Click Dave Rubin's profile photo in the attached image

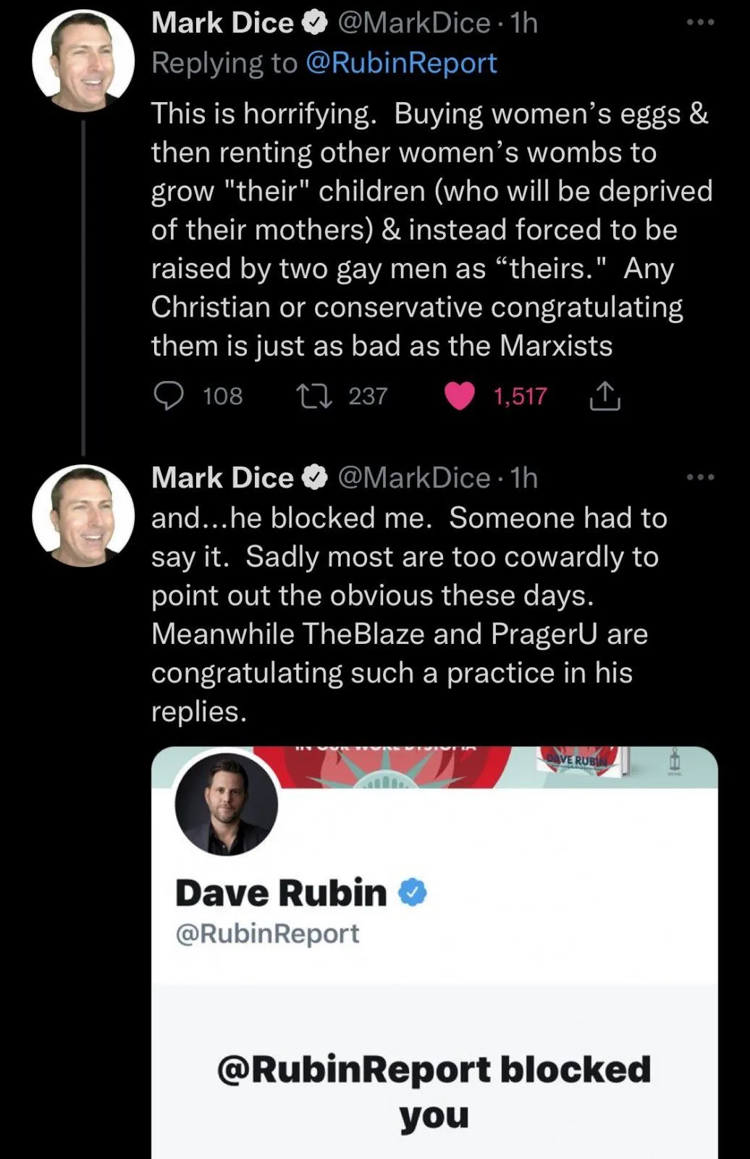227,804
